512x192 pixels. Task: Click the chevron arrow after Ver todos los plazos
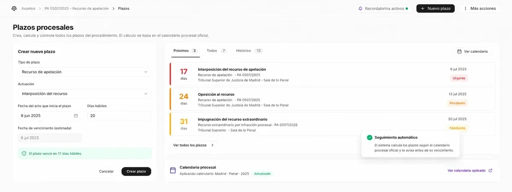pos(212,145)
